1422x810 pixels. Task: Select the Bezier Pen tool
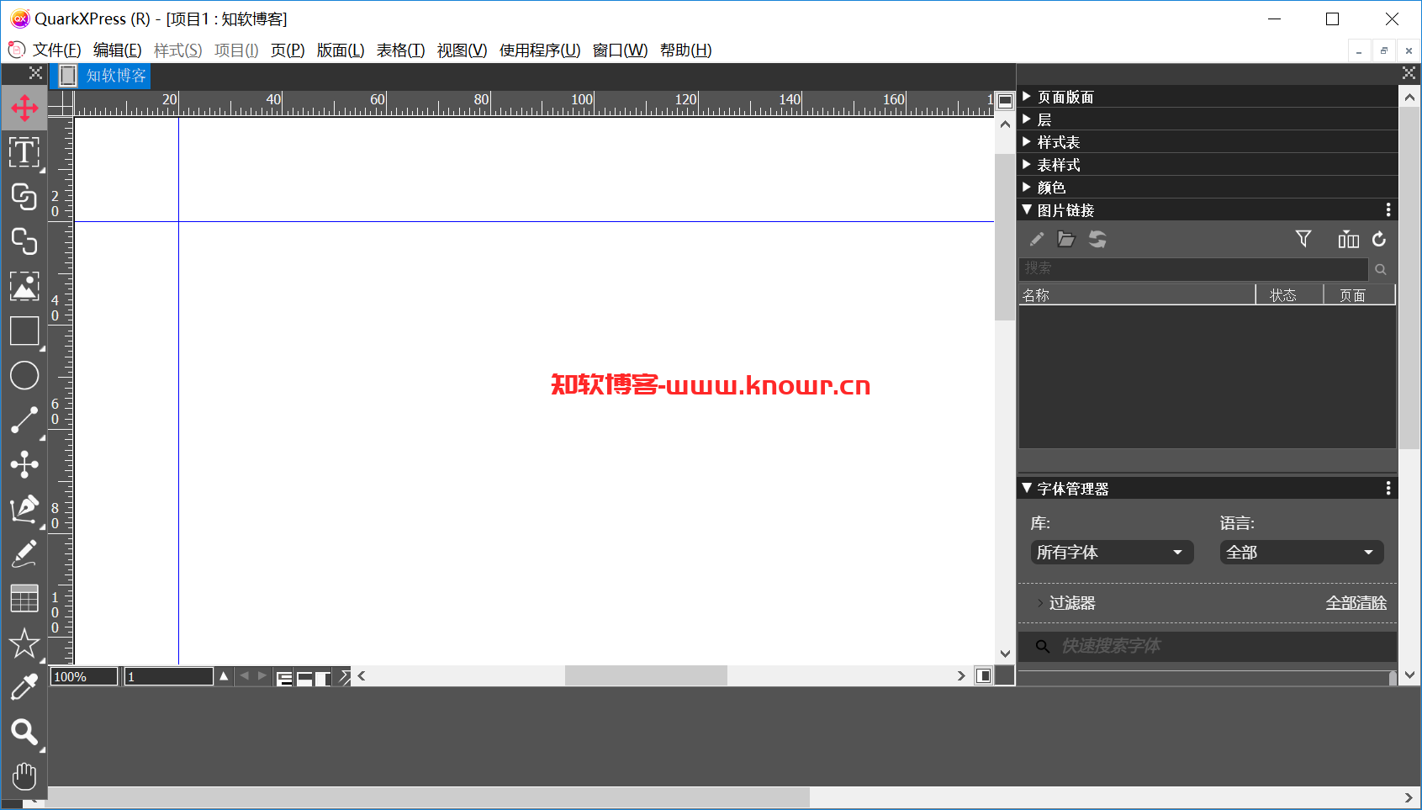(x=24, y=509)
